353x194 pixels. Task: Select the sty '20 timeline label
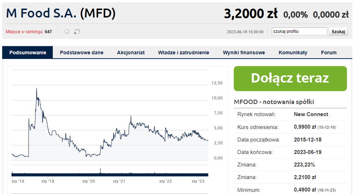89,181
